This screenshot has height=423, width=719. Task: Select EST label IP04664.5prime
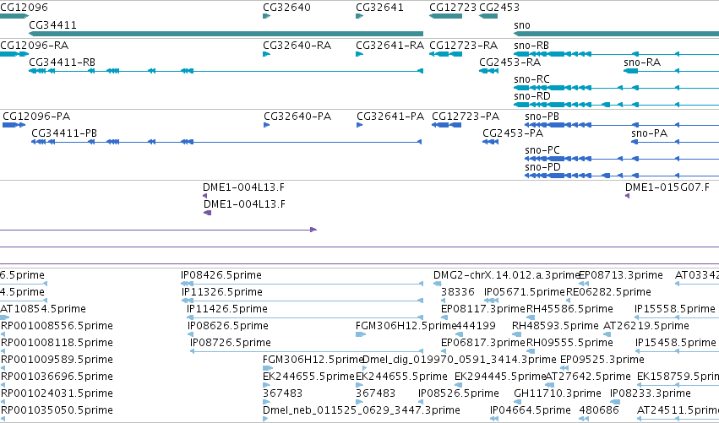(x=530, y=410)
